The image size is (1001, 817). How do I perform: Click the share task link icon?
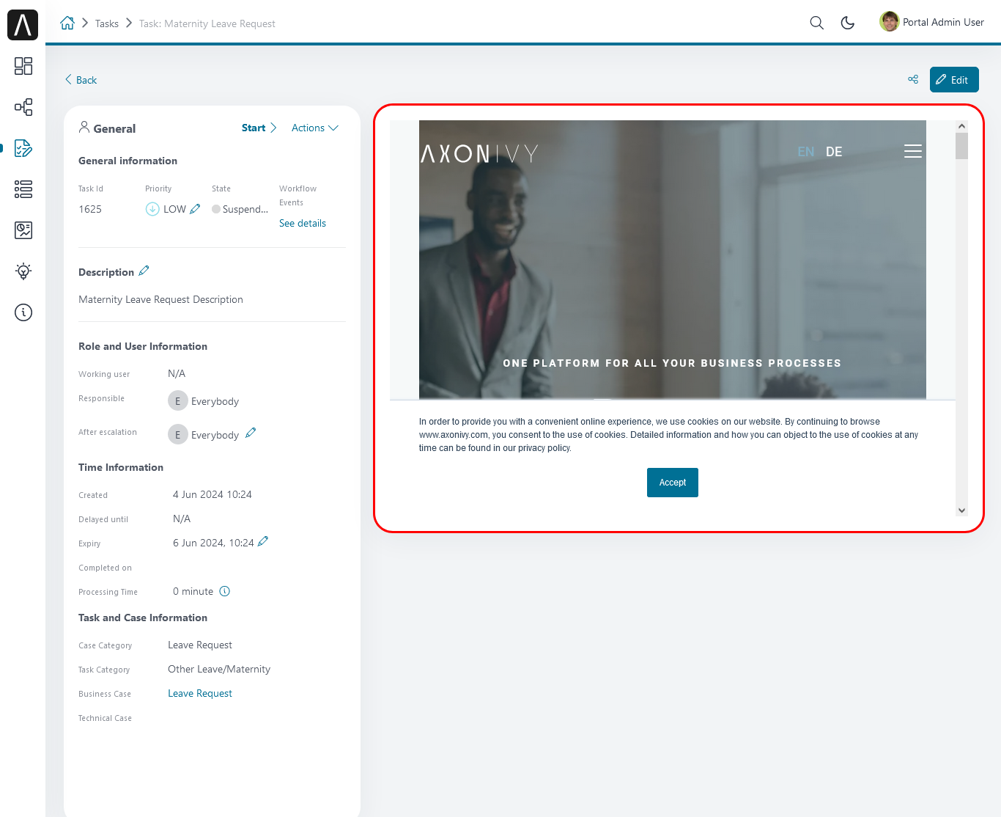point(913,79)
